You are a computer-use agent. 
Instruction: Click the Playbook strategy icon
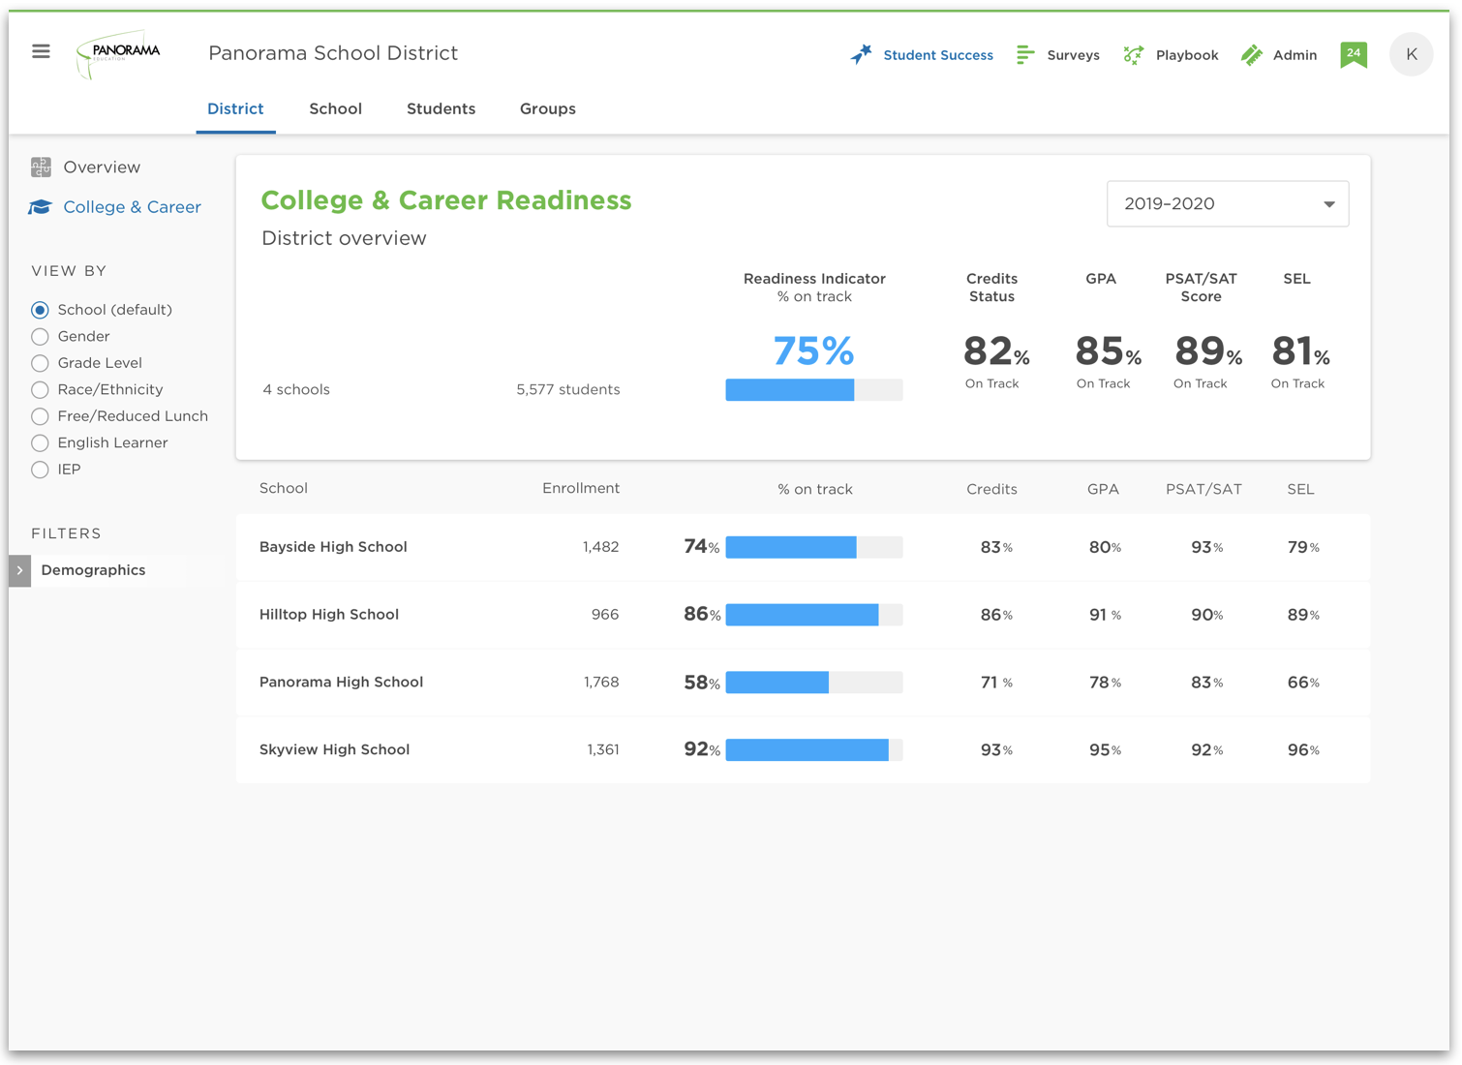pyautogui.click(x=1134, y=55)
